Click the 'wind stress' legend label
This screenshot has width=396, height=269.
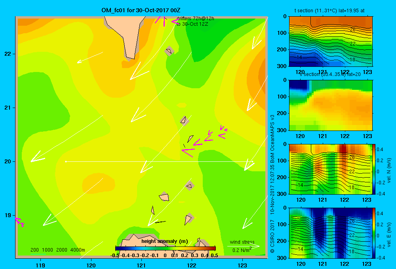(x=242, y=242)
